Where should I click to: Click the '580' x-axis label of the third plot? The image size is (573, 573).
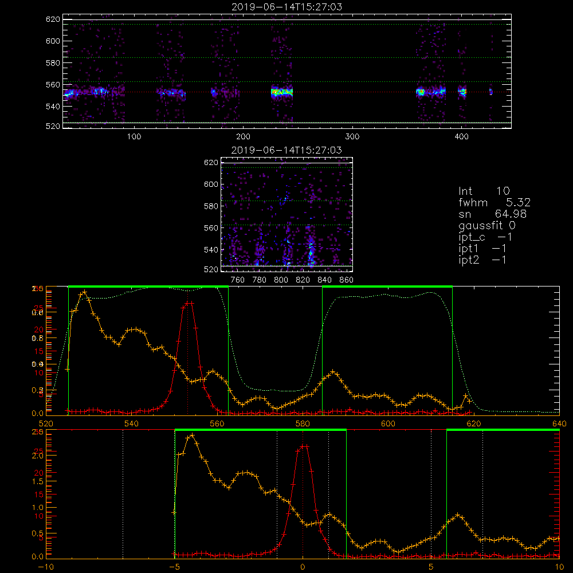click(x=303, y=423)
